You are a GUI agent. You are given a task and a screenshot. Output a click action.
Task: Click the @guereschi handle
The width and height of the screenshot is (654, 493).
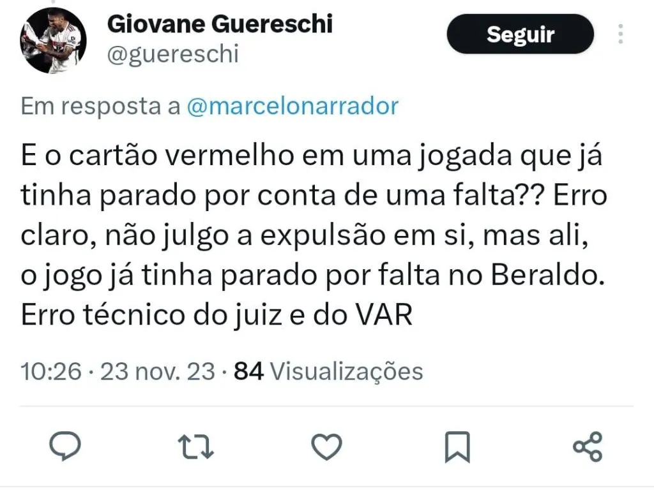[173, 55]
